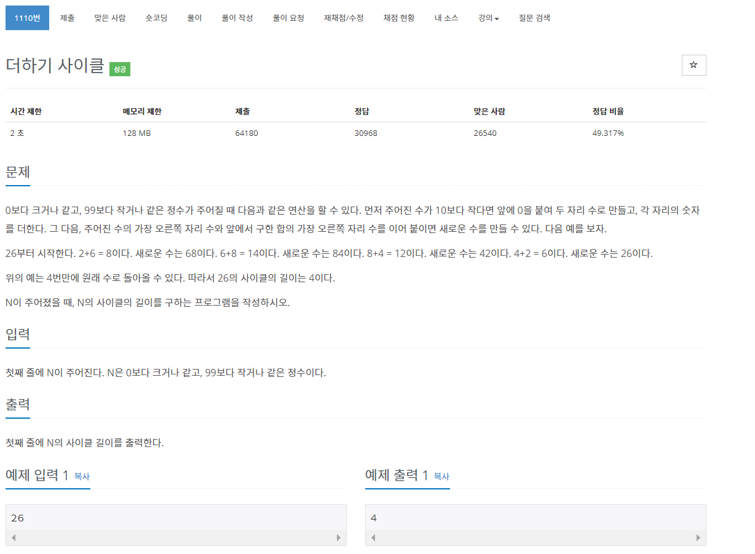Click the 시간 제한 column header
755x554 pixels.
pyautogui.click(x=26, y=111)
